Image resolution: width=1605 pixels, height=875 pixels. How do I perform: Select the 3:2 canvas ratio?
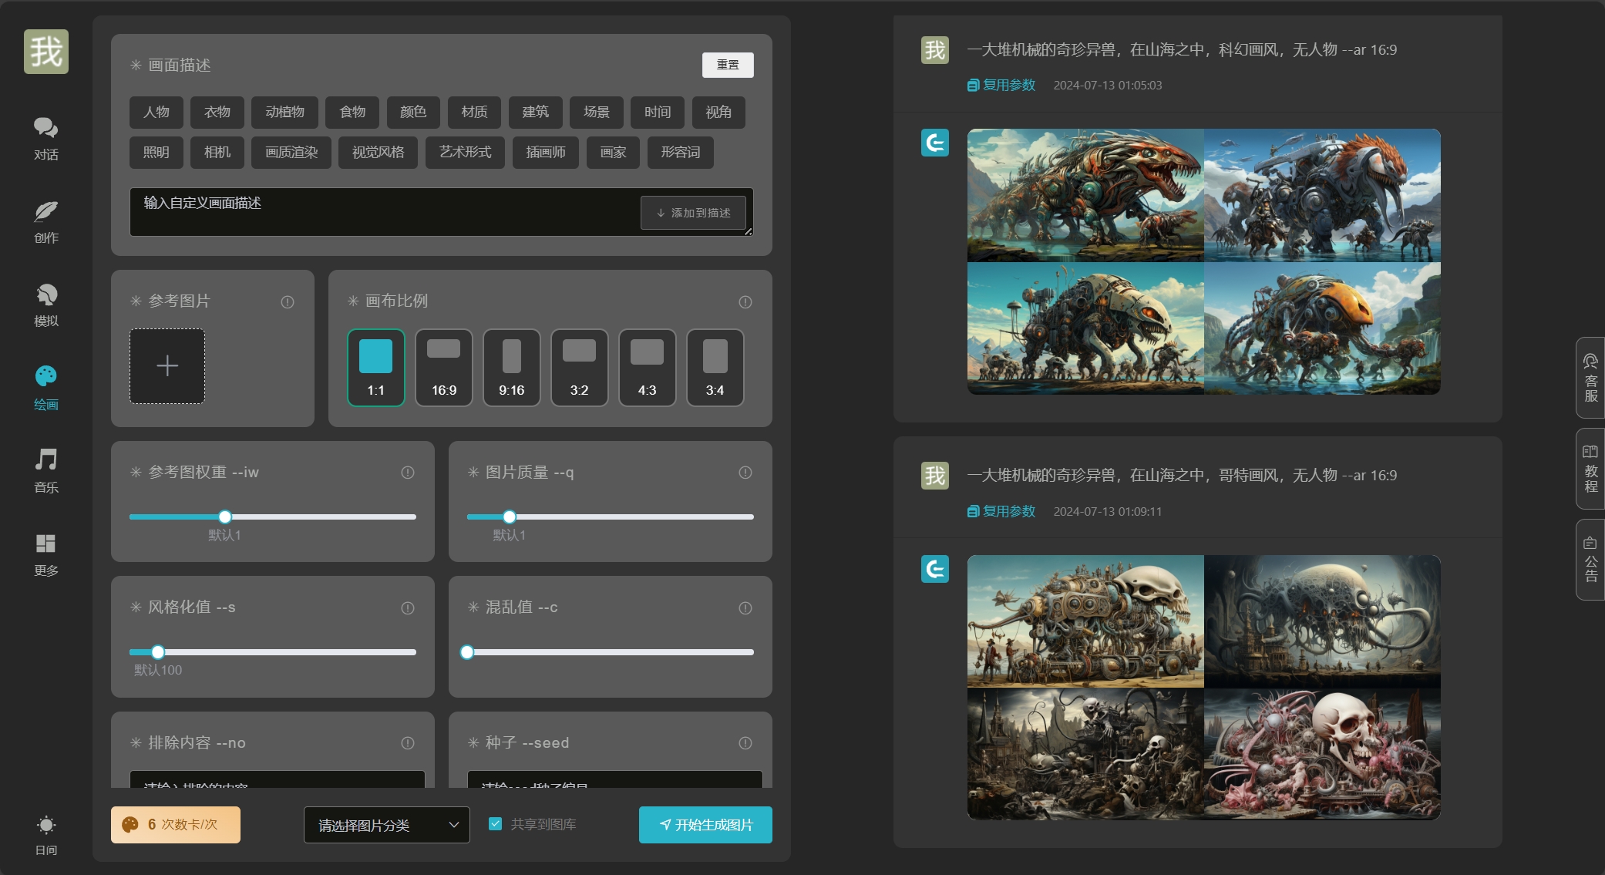pos(580,368)
